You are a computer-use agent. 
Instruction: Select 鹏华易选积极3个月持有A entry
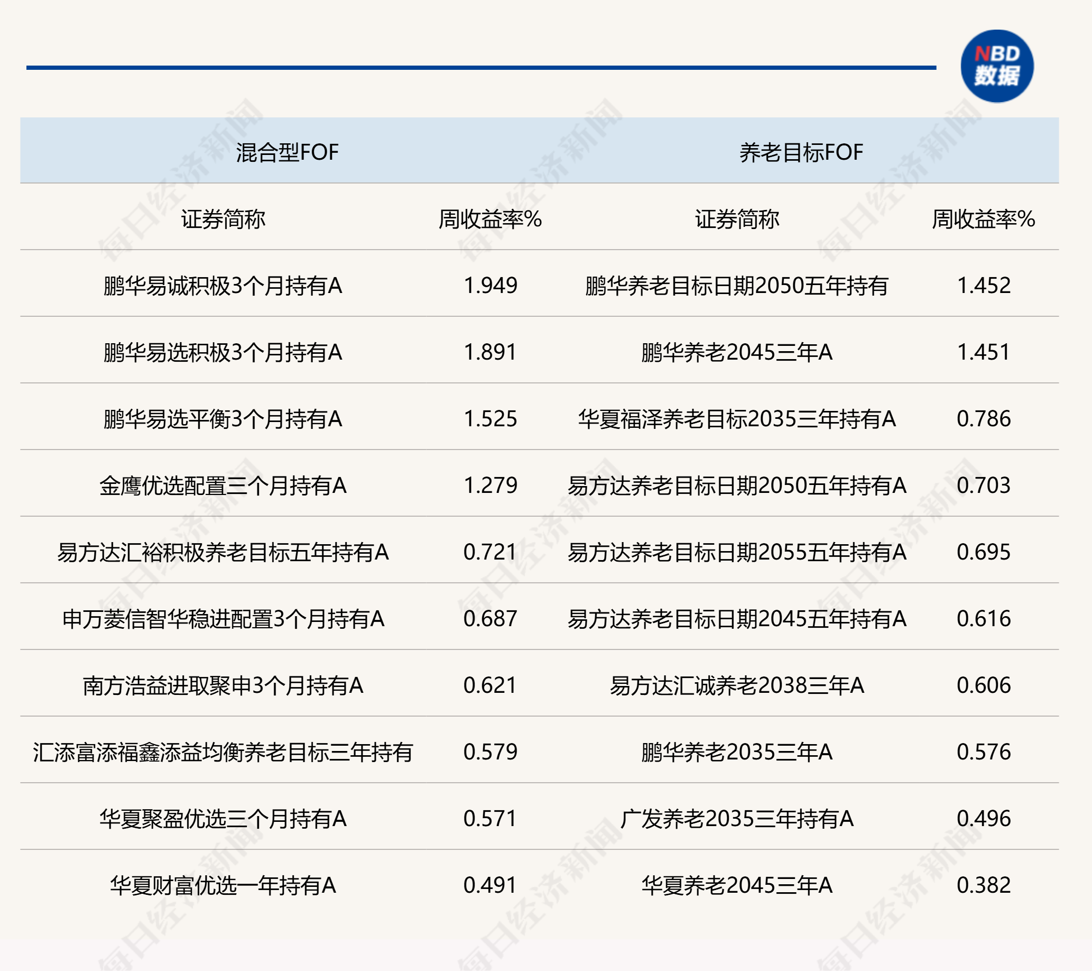[223, 352]
